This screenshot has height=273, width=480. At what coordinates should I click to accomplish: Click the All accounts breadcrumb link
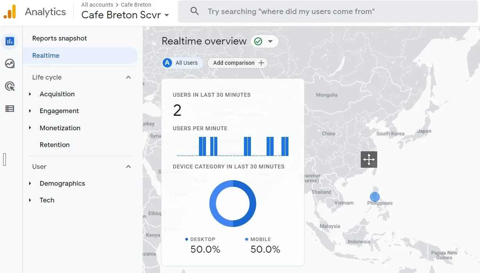[97, 5]
